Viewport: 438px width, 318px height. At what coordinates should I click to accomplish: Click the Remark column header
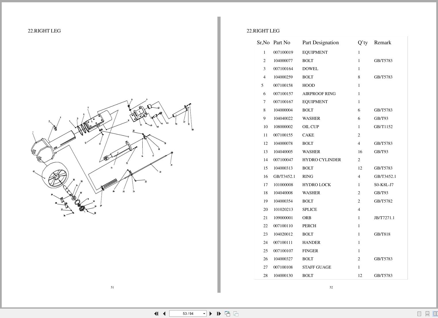382,43
